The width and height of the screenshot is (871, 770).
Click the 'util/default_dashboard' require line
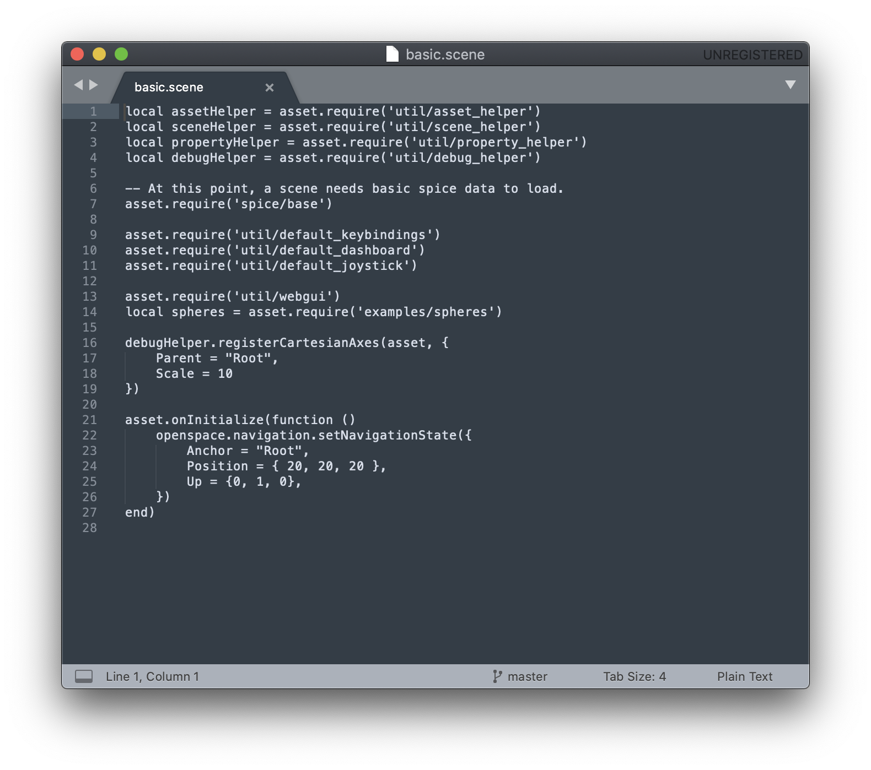[x=275, y=250]
